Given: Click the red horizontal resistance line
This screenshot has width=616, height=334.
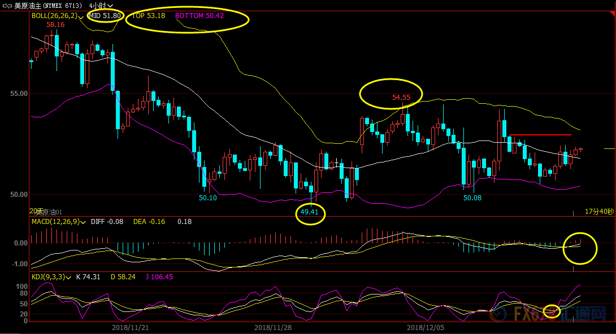Looking at the screenshot, I should click(540, 135).
